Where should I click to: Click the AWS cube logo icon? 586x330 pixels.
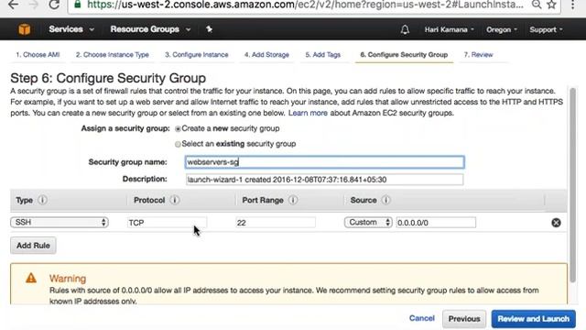tap(25, 29)
